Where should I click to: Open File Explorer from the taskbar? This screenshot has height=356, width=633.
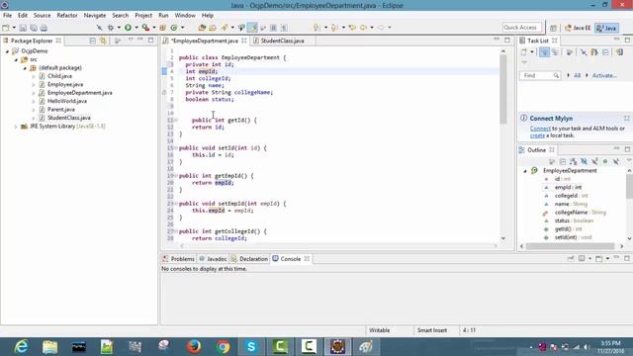coord(49,346)
